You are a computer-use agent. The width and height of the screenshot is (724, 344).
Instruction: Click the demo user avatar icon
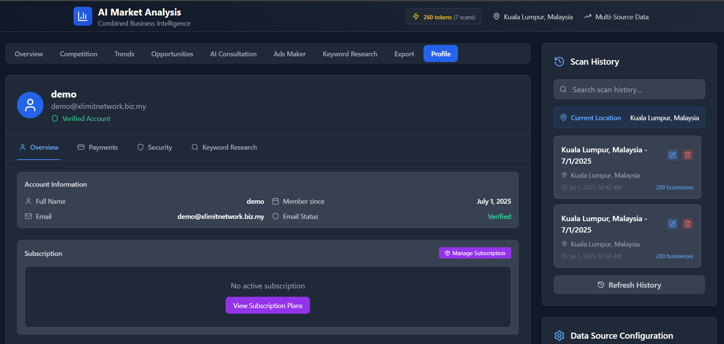(x=30, y=105)
